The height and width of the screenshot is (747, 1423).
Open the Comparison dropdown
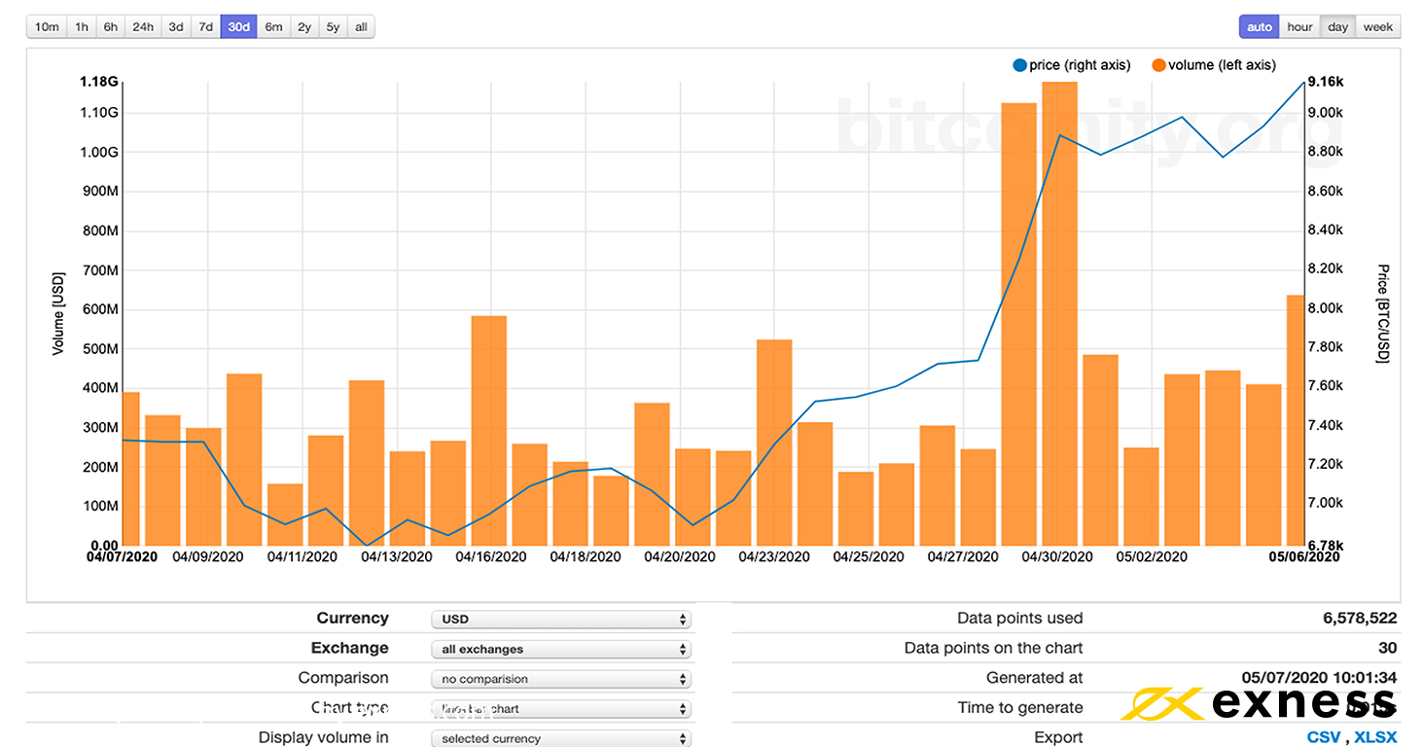pyautogui.click(x=560, y=679)
